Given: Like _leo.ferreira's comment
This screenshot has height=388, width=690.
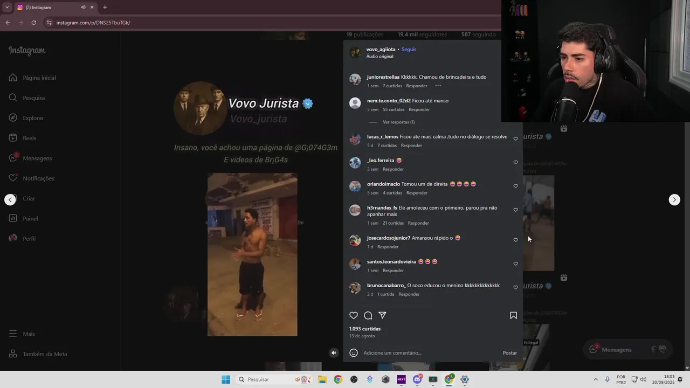Looking at the screenshot, I should click(515, 163).
